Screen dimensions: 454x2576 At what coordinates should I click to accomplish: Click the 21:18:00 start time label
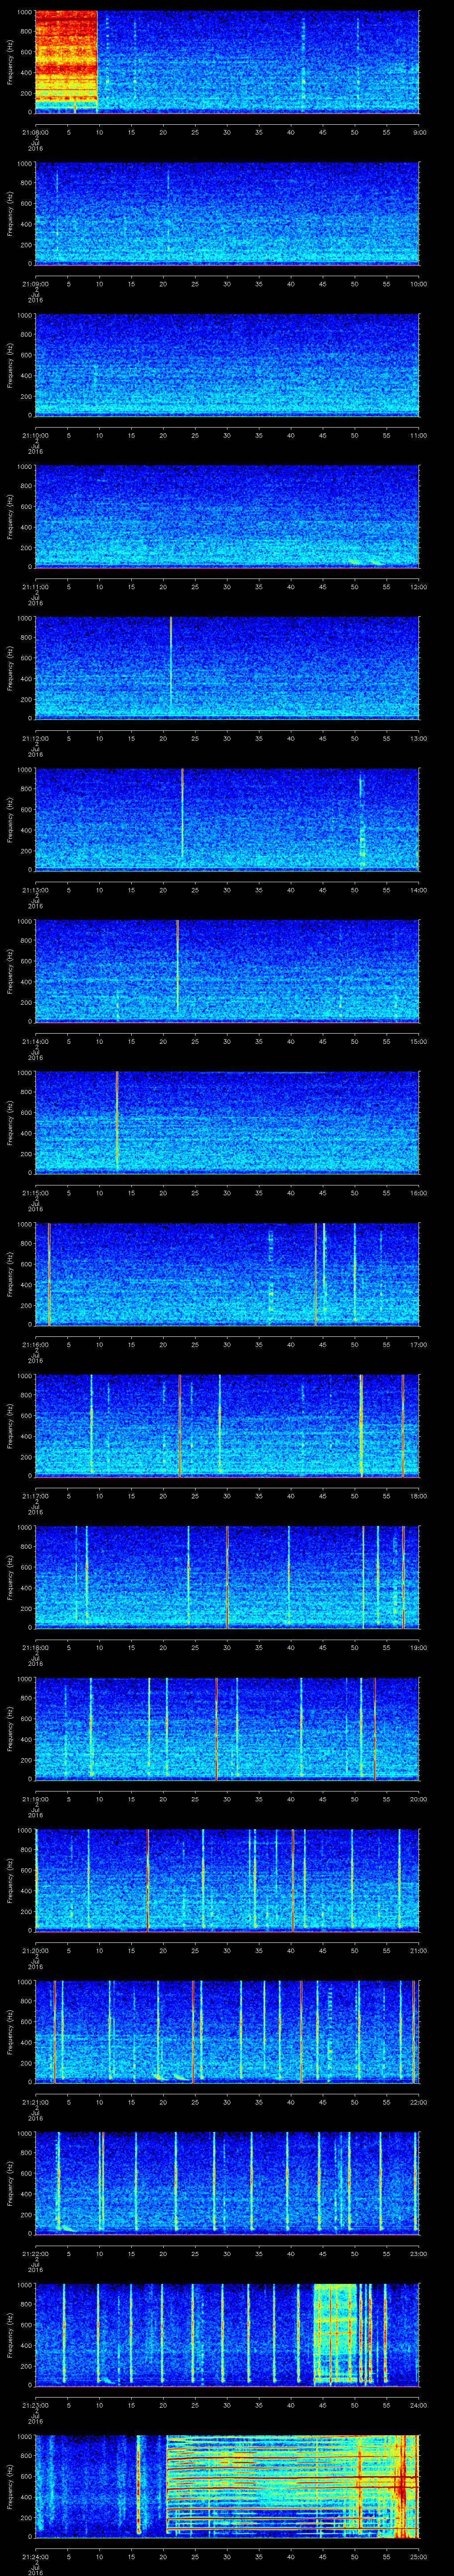tap(35, 1647)
